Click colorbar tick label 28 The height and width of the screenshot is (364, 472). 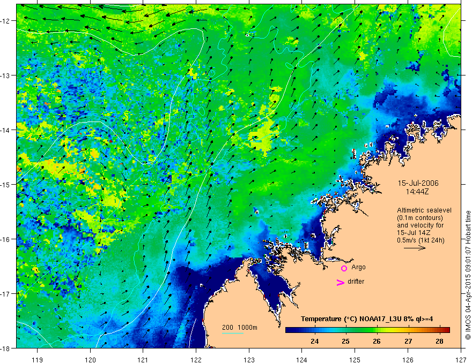click(x=439, y=341)
